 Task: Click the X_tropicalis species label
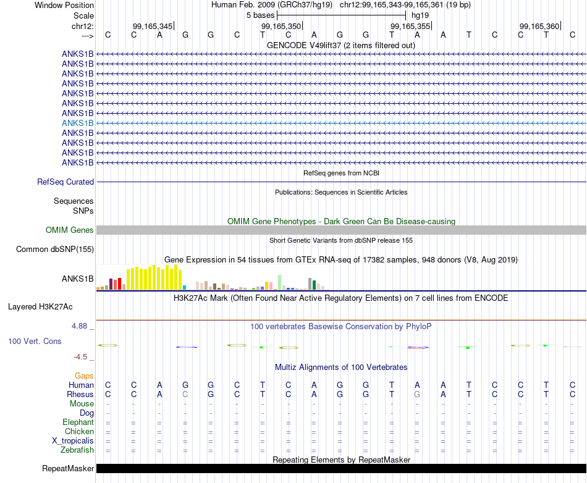(73, 441)
